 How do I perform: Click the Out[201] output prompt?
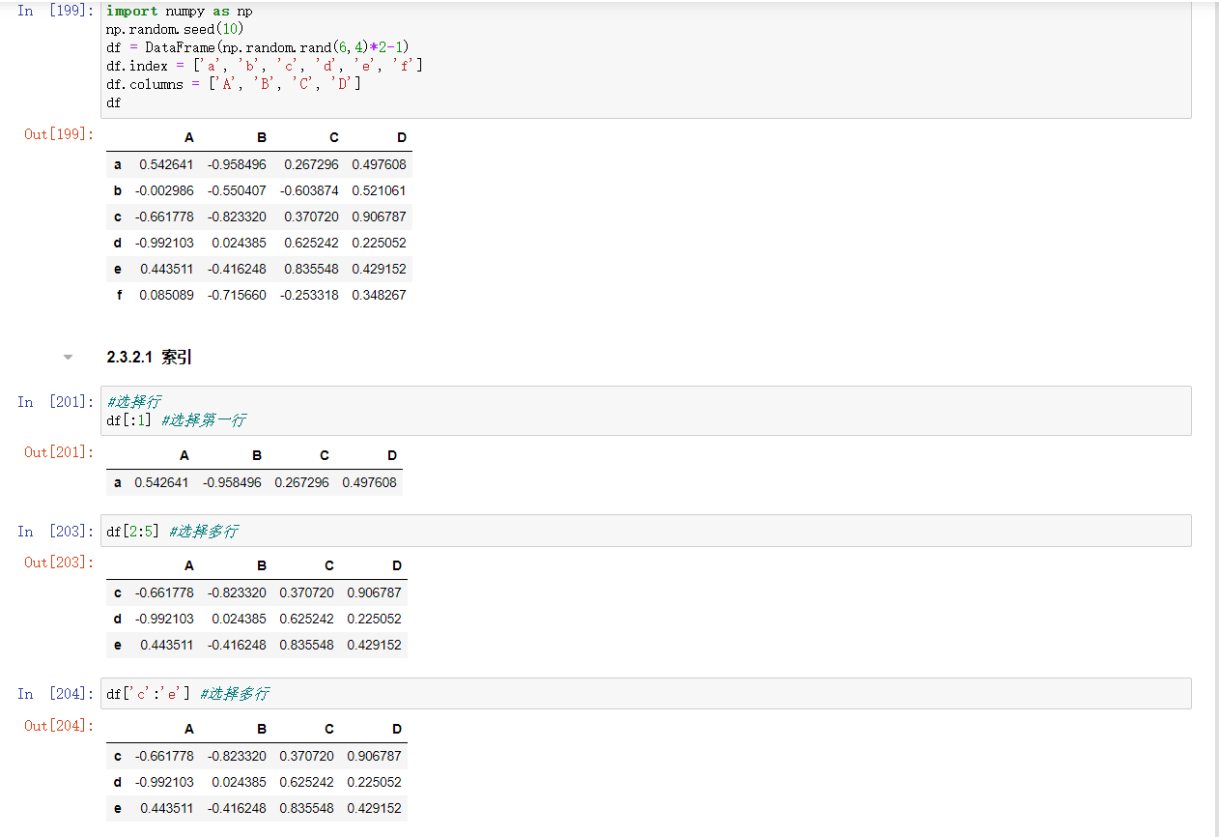[x=60, y=452]
